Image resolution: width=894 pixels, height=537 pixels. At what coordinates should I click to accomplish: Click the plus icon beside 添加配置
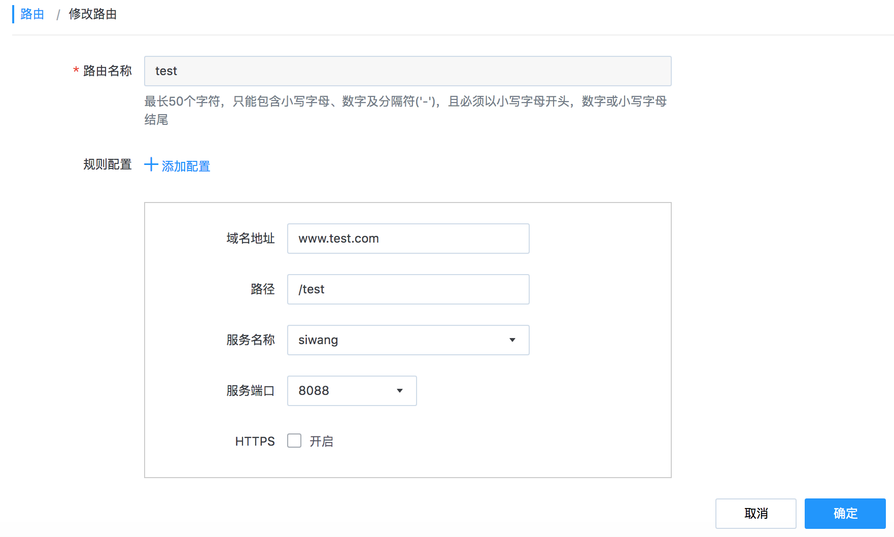pos(151,165)
